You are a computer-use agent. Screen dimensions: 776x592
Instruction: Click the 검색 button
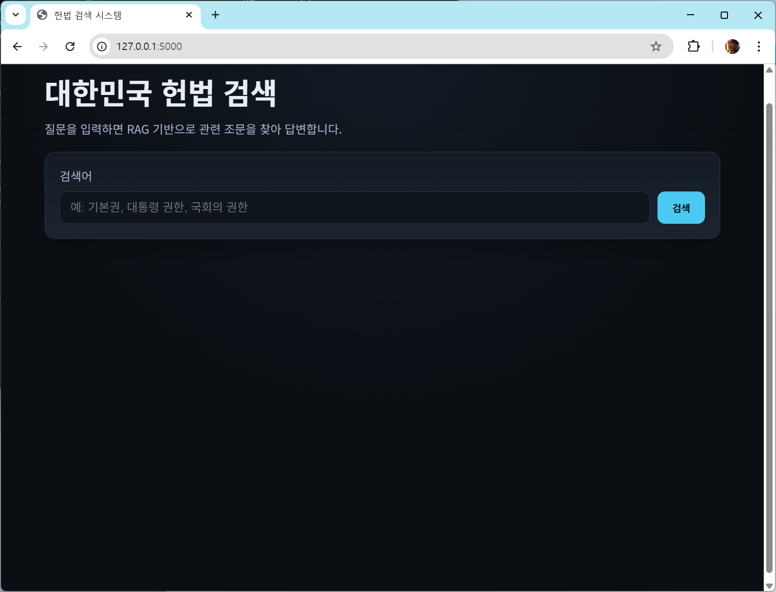click(x=681, y=208)
